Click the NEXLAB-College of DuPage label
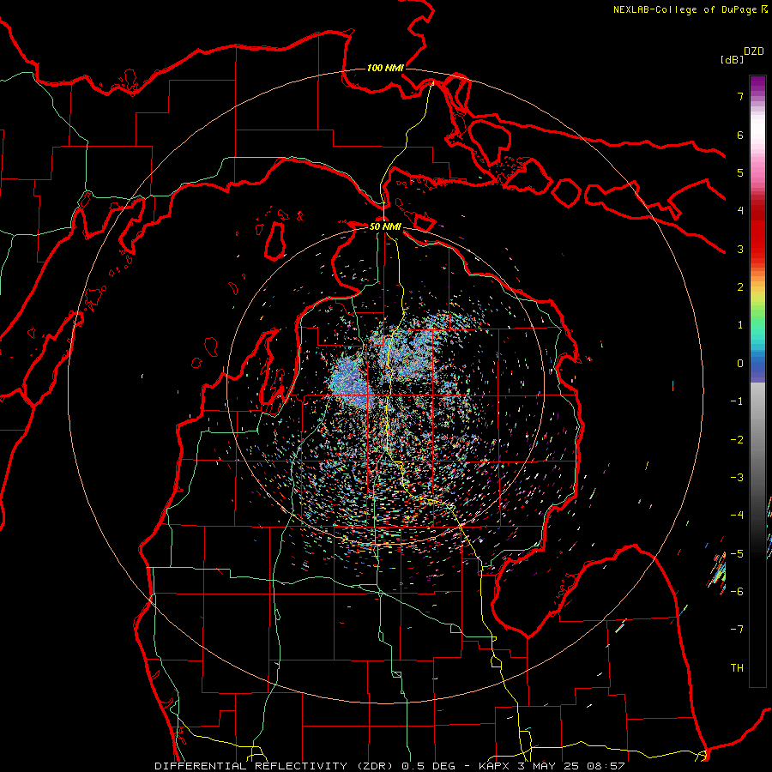The width and height of the screenshot is (772, 772). pyautogui.click(x=691, y=9)
